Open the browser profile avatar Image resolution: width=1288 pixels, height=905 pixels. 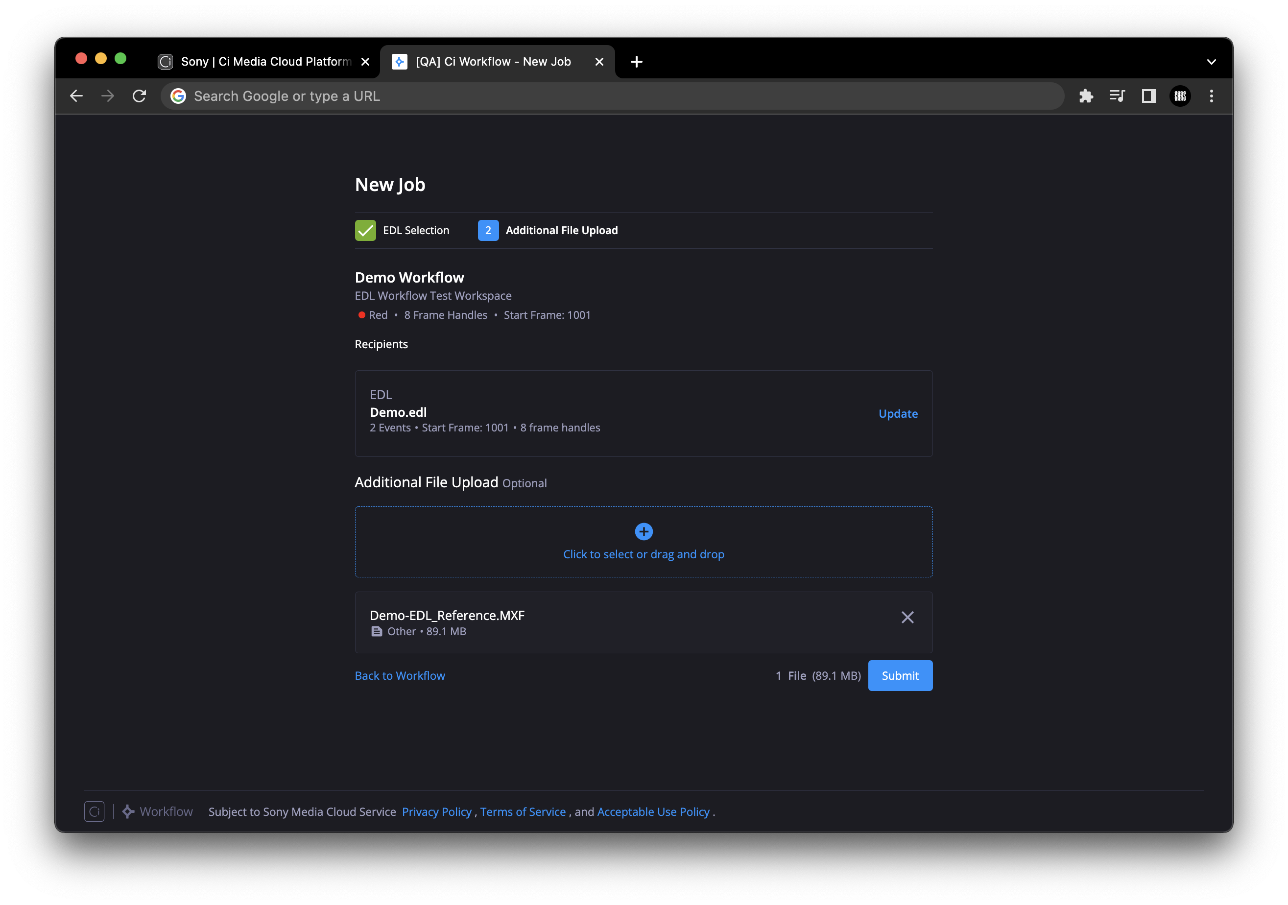(1180, 96)
